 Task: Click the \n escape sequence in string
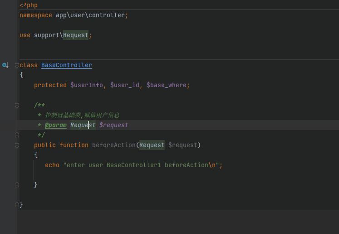pos(212,165)
